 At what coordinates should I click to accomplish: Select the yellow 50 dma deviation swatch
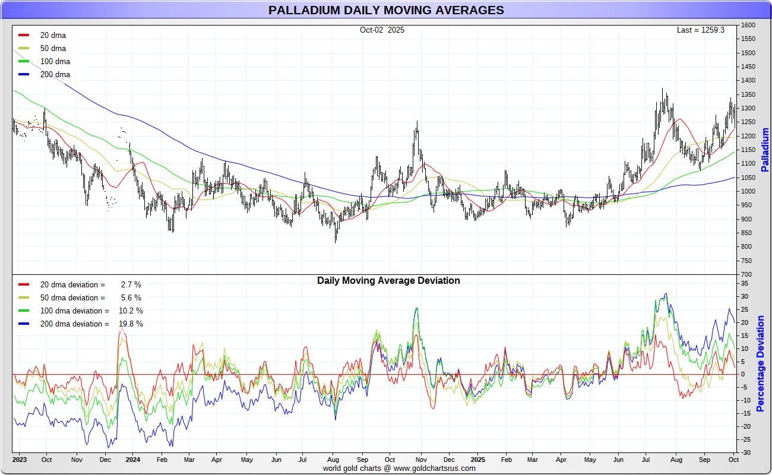[x=24, y=297]
